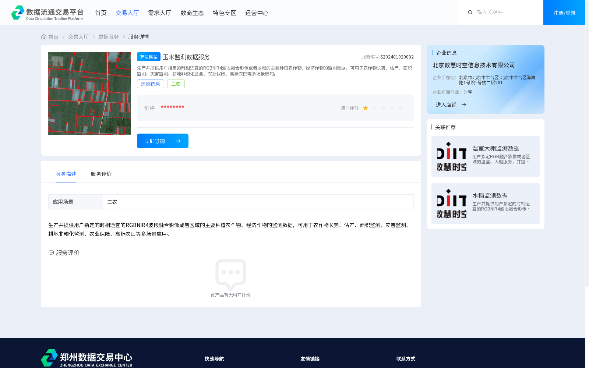The image size is (589, 368).
Task: Click the fourth rating star
Action: [x=392, y=108]
